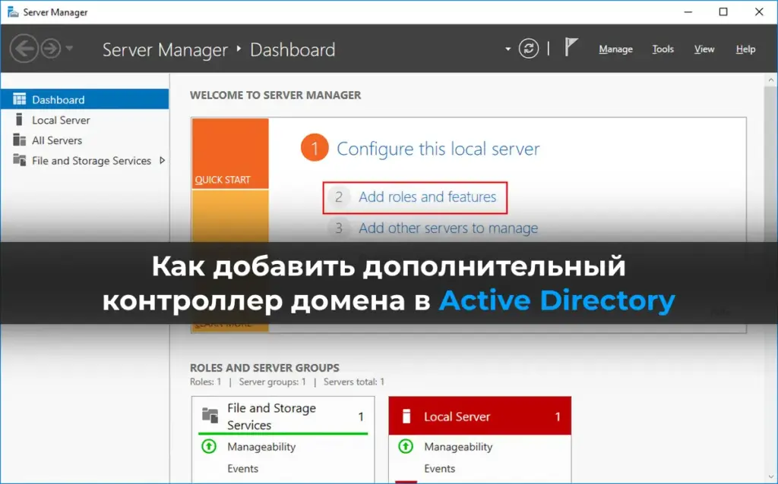Refresh the Server Manager dashboard
This screenshot has width=778, height=484.
[x=529, y=49]
